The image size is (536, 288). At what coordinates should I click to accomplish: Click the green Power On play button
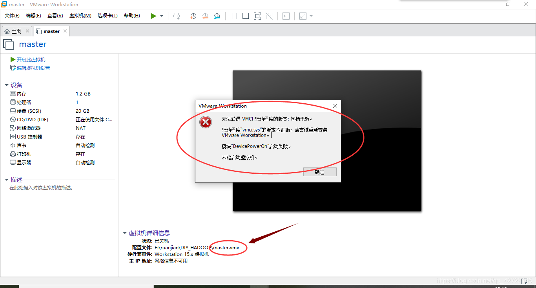click(x=153, y=16)
